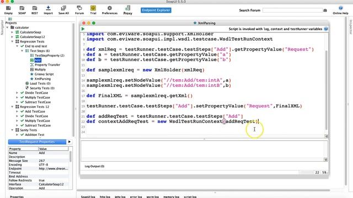Screen dimensions: 353x198
Task: Open Preferences gear icon
Action: pos(110,9)
